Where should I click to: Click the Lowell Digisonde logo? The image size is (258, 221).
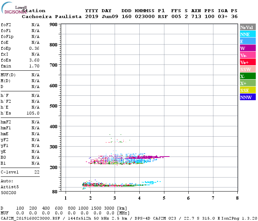(x=14, y=8)
